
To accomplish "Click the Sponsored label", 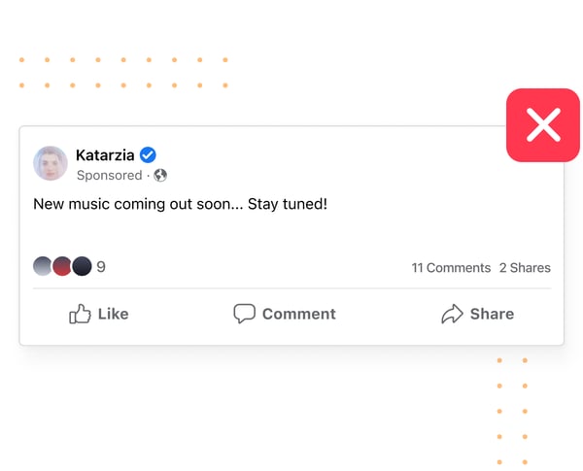I will coord(109,175).
